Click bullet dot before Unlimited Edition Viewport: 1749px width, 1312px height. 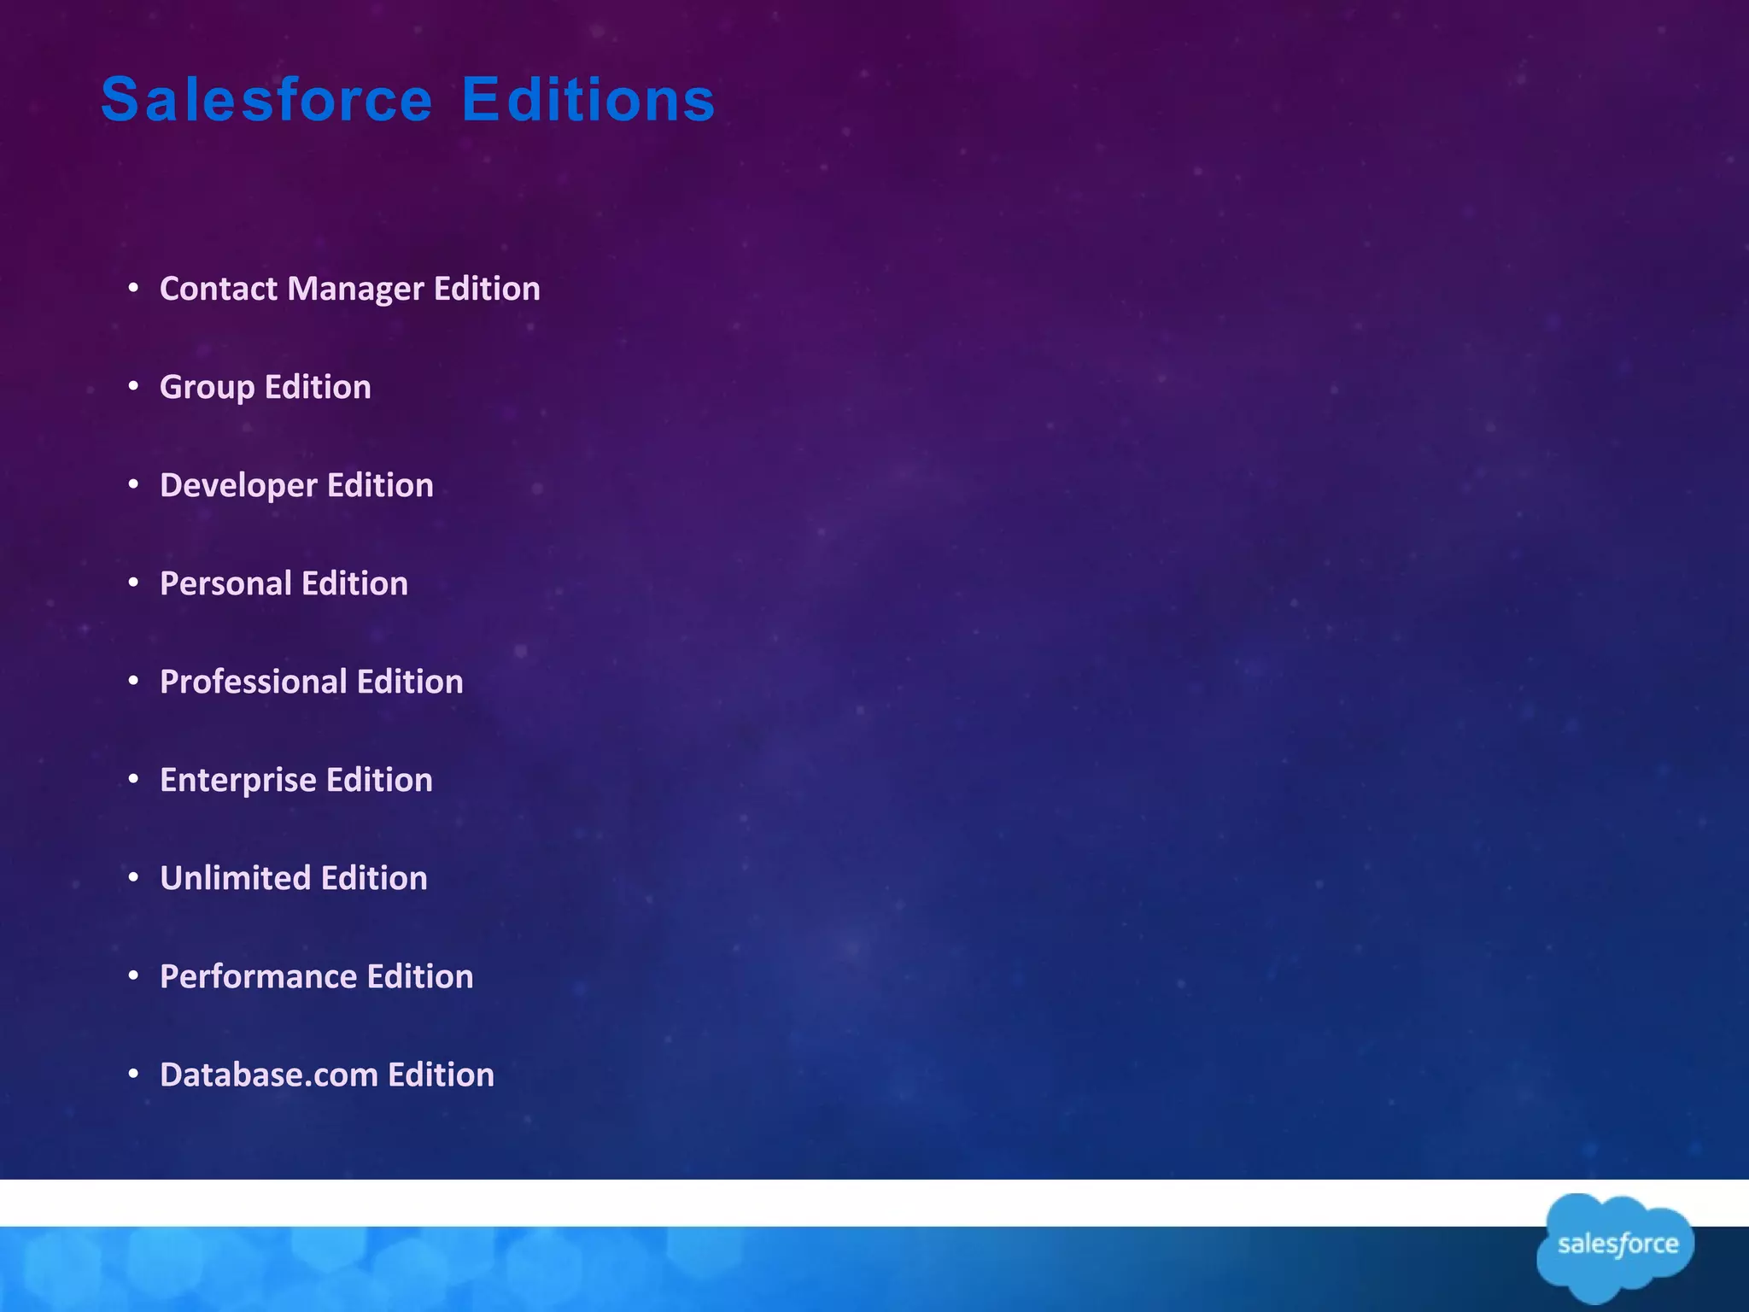[133, 877]
